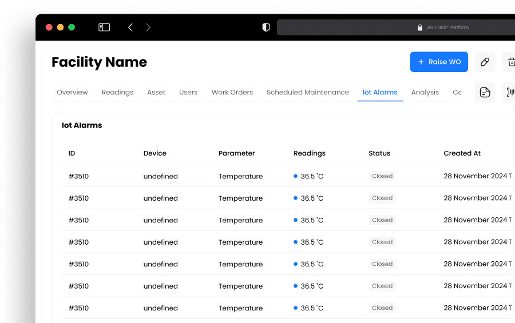Switch to Scheduled Maintenance tab
Screen dimensions: 515x323
[308, 92]
